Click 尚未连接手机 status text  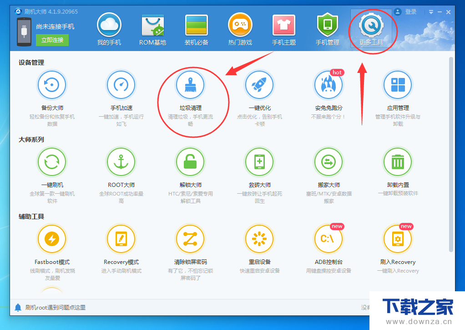tap(55, 27)
